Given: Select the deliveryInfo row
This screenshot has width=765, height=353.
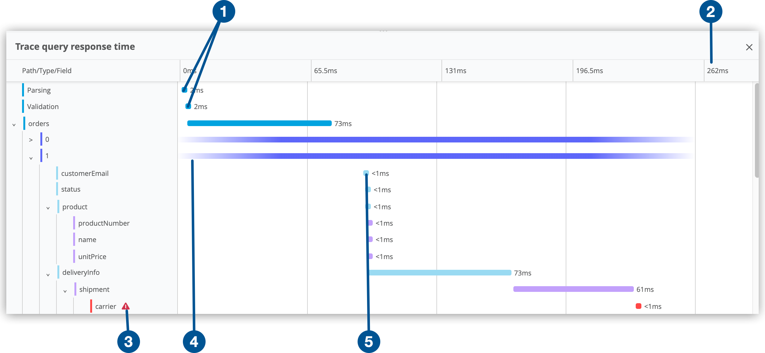Looking at the screenshot, I should click(81, 272).
